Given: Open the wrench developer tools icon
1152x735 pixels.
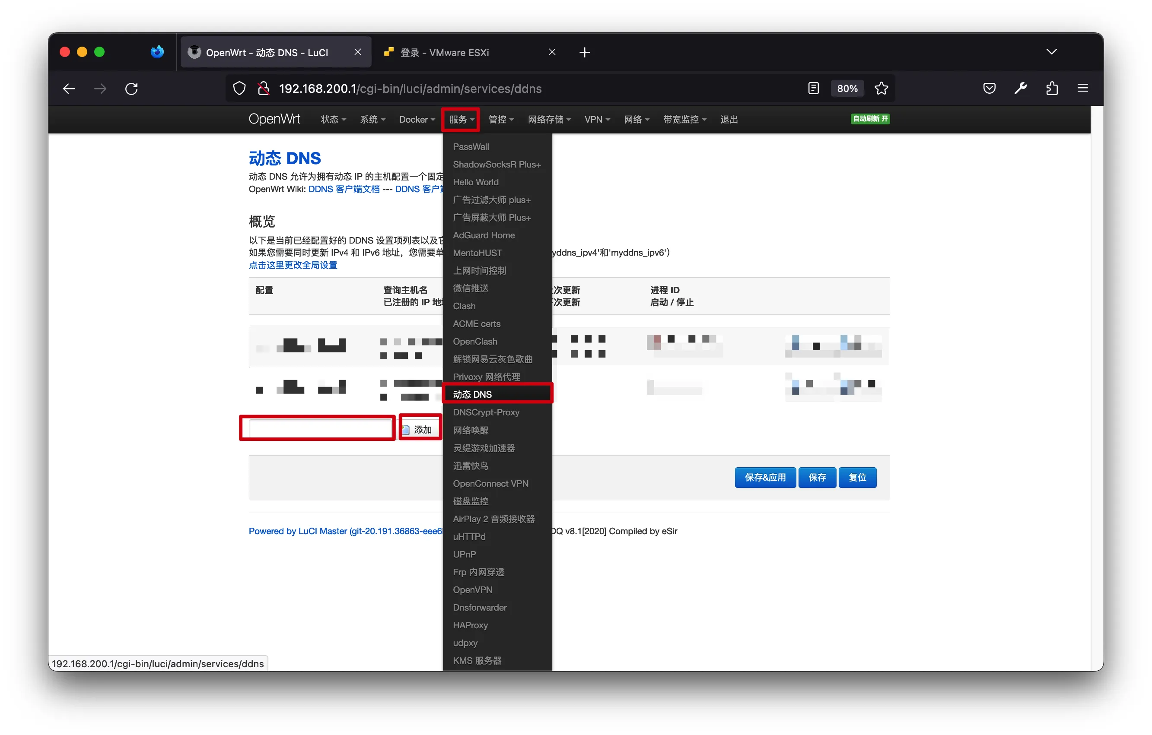Looking at the screenshot, I should 1021,89.
